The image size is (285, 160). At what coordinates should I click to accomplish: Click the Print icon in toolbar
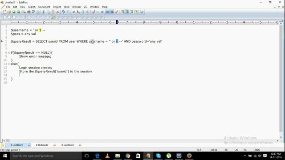pyautogui.click(x=28, y=12)
